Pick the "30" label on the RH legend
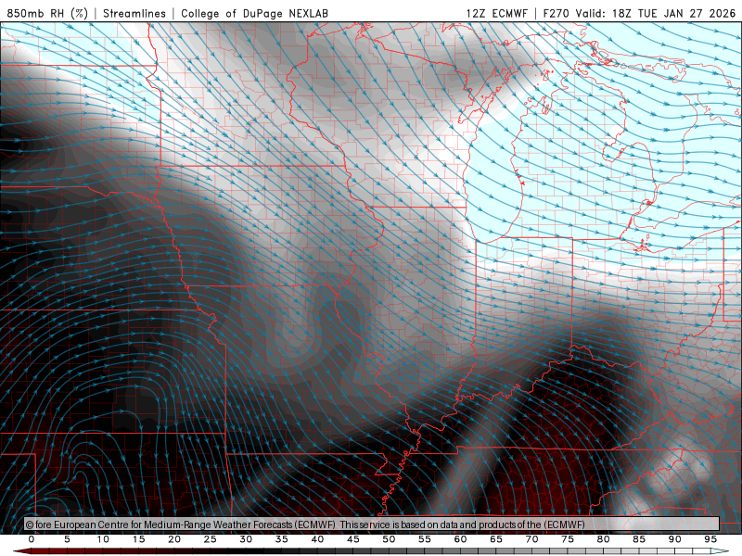The width and height of the screenshot is (742, 556). coord(246,539)
